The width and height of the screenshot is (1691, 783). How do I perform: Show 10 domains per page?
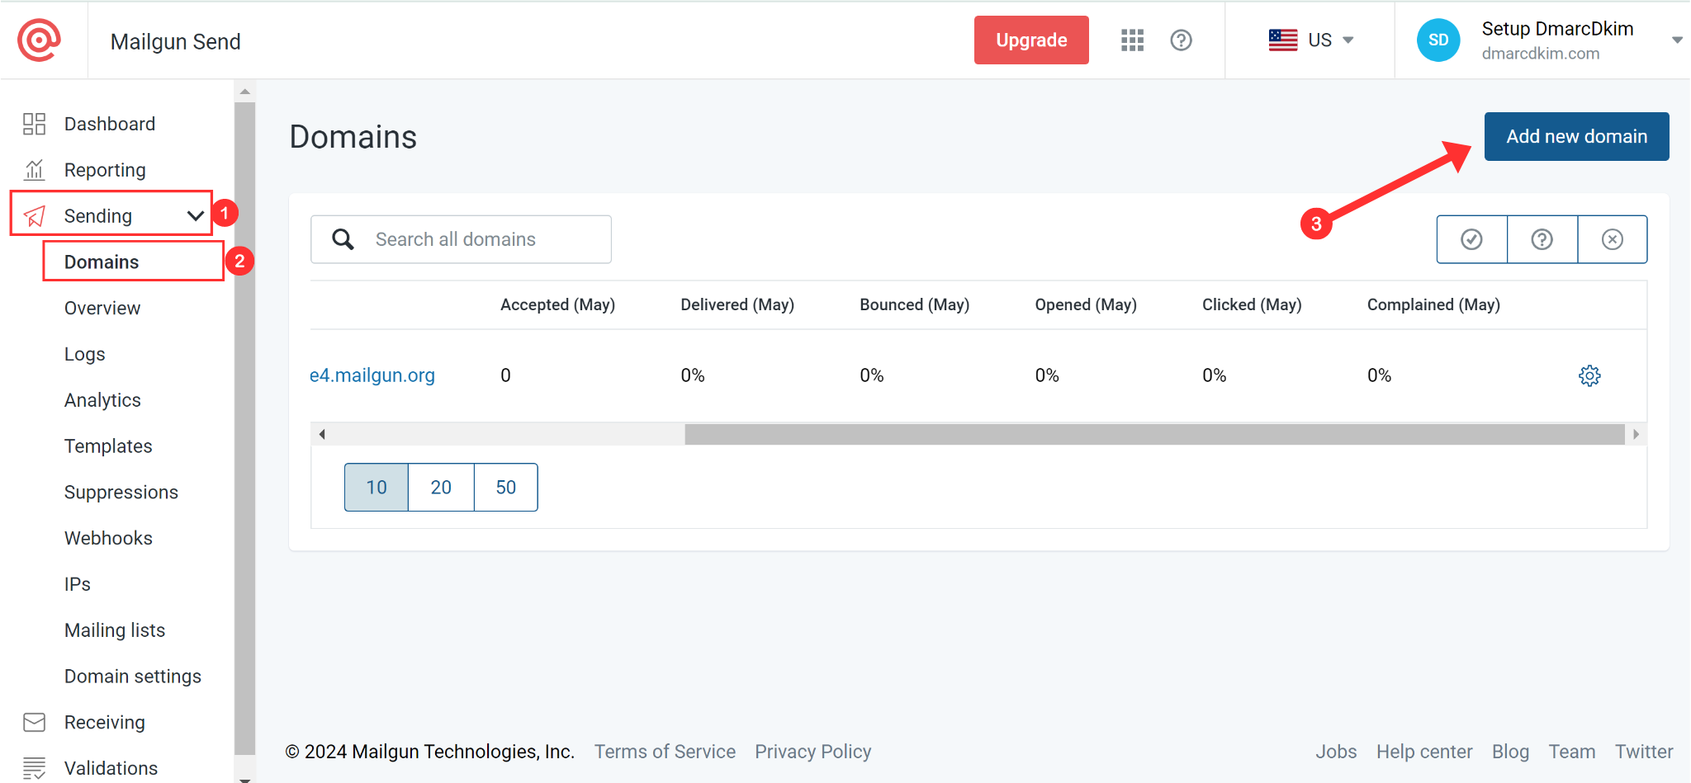pyautogui.click(x=377, y=488)
